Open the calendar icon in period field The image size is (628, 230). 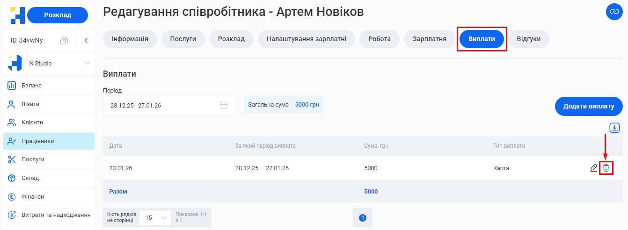[224, 105]
